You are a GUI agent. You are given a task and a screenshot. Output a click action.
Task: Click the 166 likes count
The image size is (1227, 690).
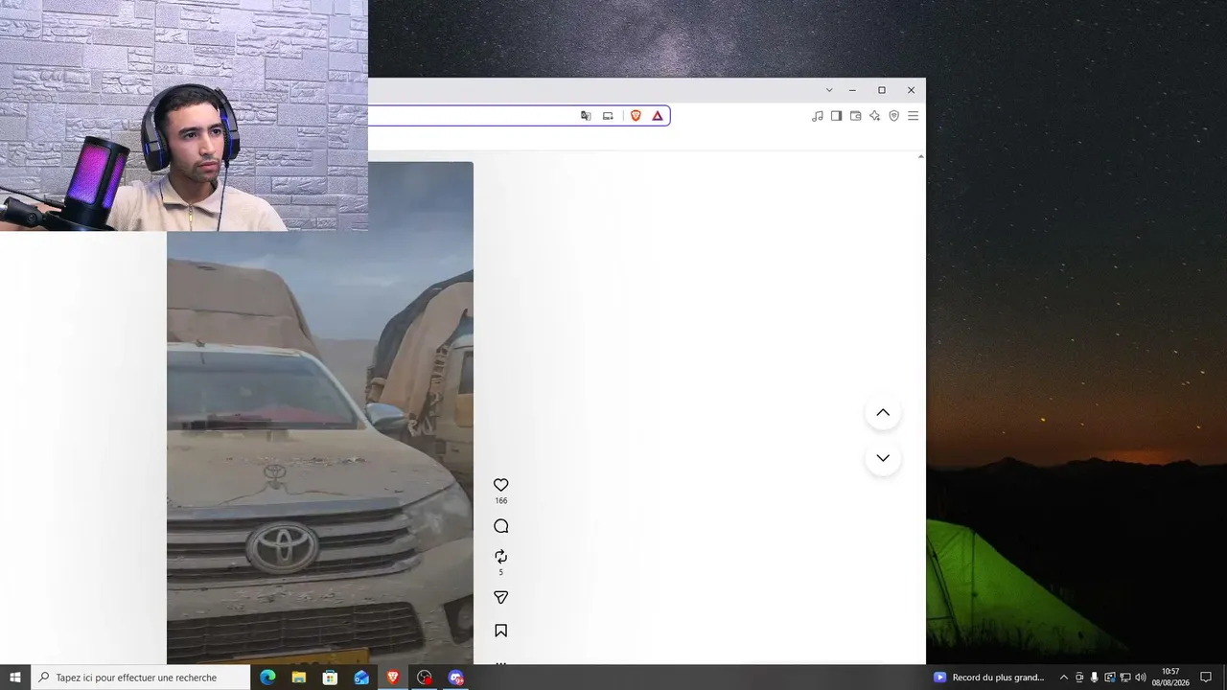(x=500, y=501)
